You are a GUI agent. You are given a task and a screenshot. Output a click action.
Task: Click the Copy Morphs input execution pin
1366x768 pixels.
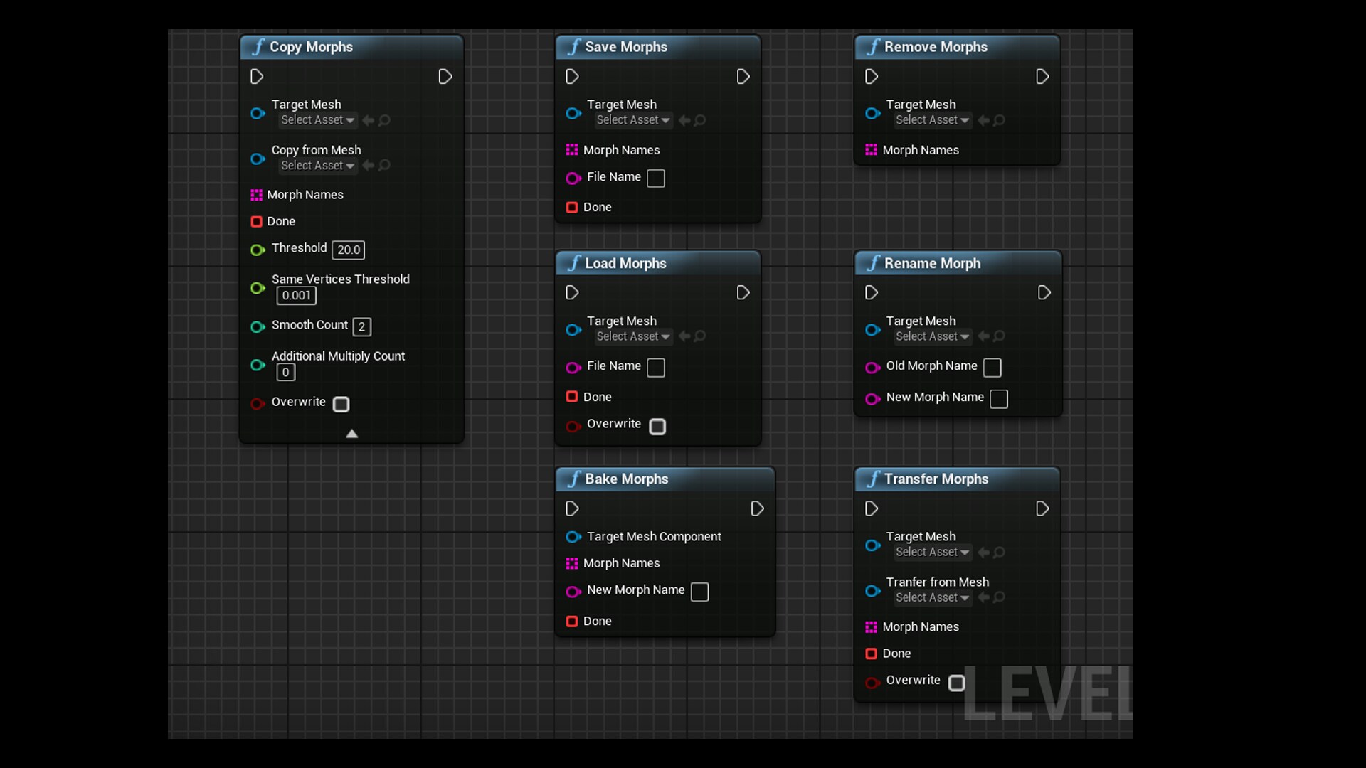tap(257, 76)
